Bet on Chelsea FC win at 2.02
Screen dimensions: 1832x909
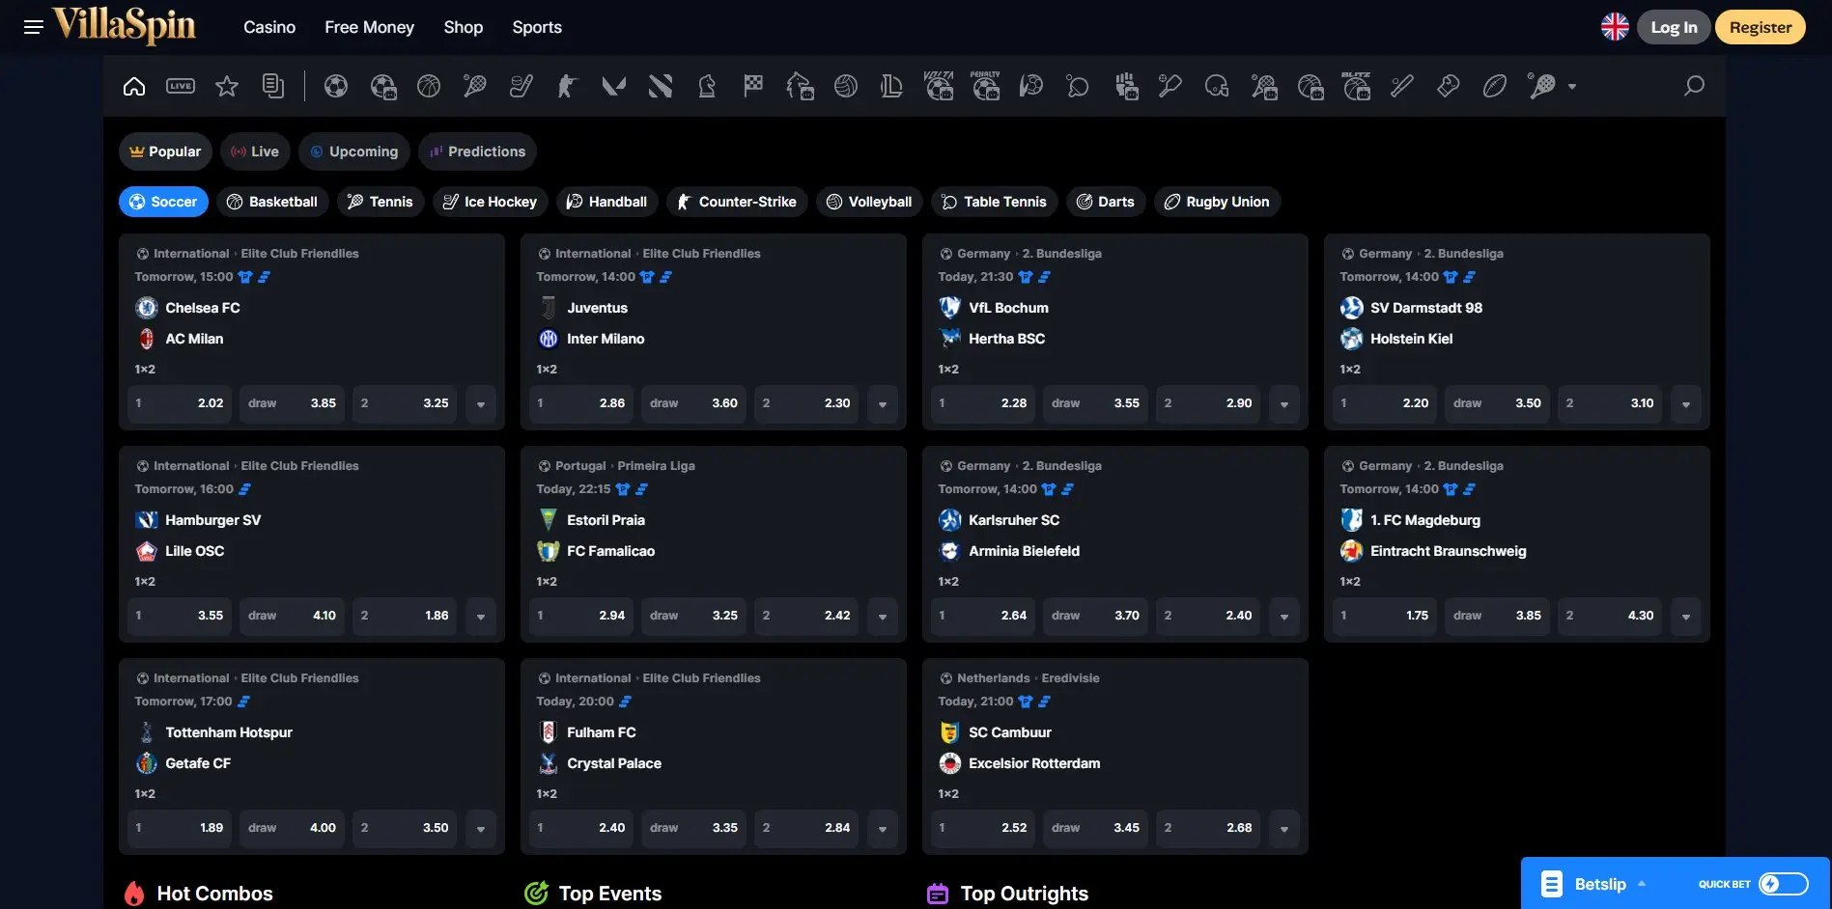(180, 403)
